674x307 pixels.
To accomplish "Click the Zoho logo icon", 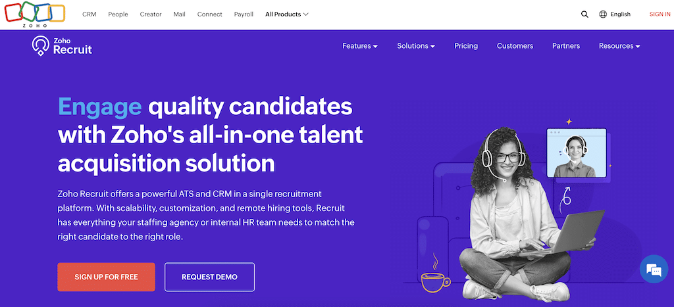I will (x=33, y=14).
